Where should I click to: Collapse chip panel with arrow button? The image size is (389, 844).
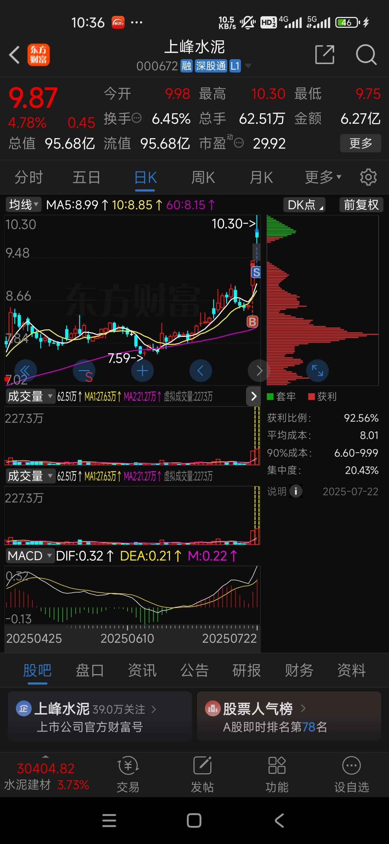pyautogui.click(x=254, y=396)
